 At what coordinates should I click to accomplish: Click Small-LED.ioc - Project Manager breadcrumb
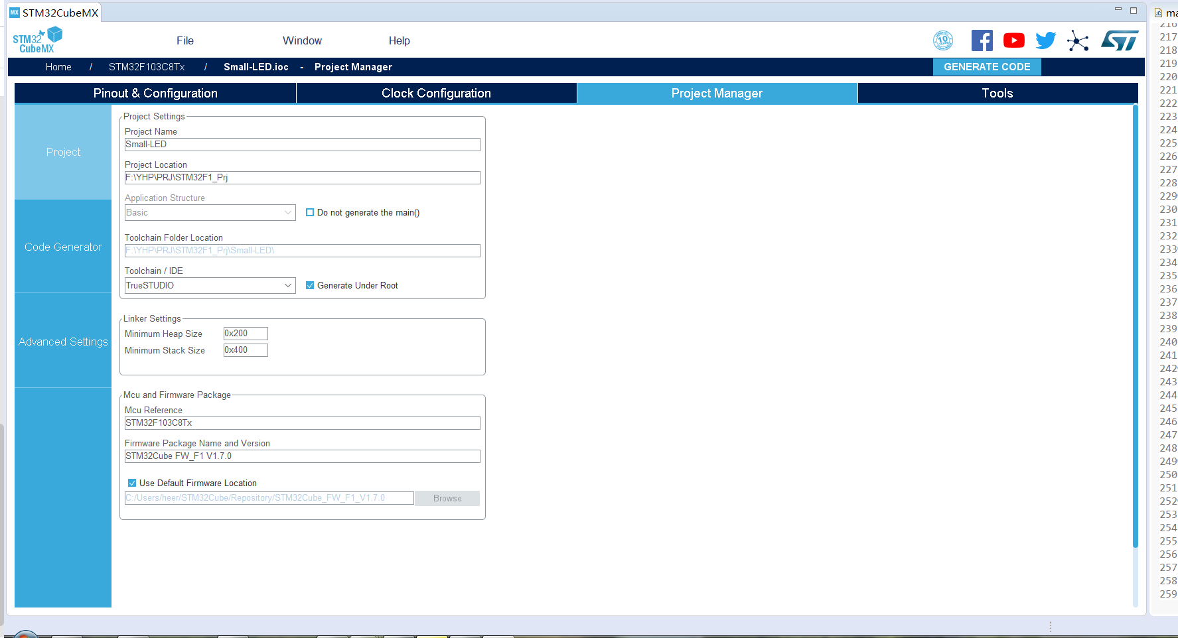pyautogui.click(x=308, y=67)
